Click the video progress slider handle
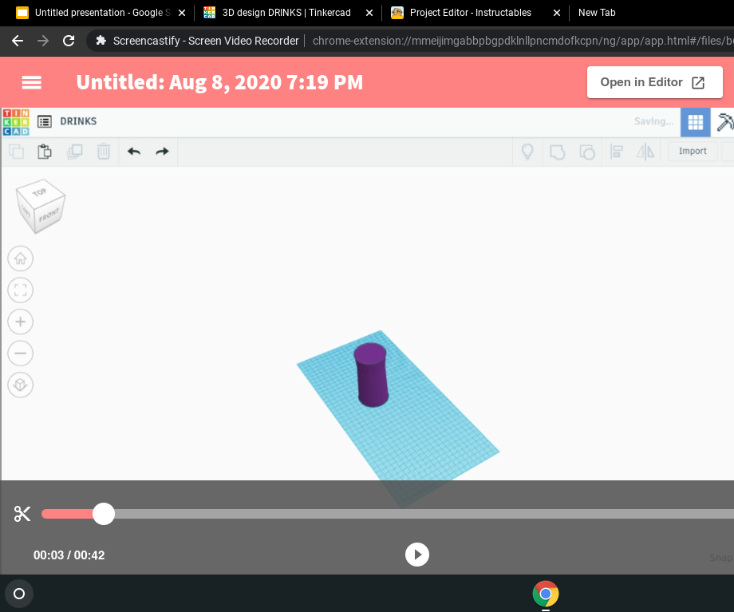 pos(104,514)
